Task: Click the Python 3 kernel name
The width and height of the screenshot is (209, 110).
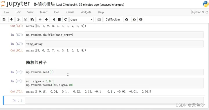Action: click(198, 12)
